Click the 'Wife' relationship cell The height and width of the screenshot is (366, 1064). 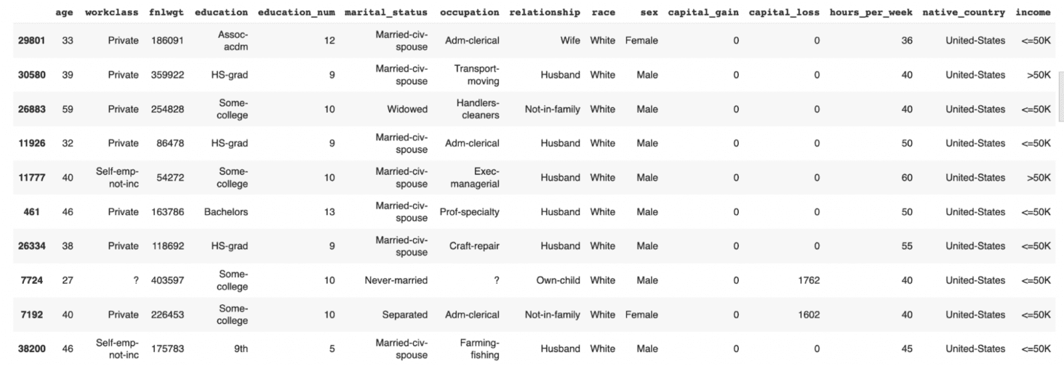pos(570,41)
